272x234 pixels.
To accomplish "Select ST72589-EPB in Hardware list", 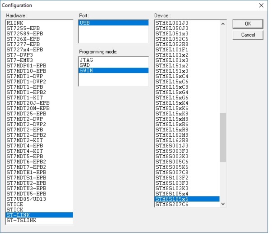I will [39, 34].
